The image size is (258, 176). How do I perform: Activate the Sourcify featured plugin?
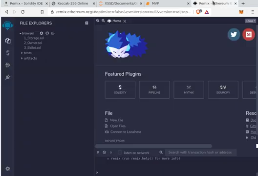pyautogui.click(x=223, y=90)
